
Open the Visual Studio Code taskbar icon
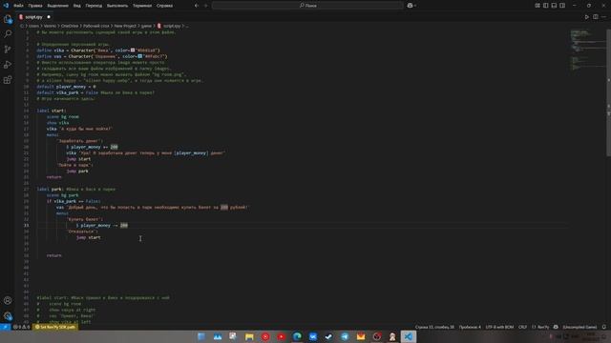tap(409, 336)
